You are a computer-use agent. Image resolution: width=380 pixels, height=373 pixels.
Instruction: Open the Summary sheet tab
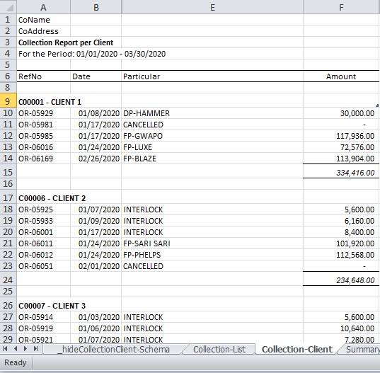pyautogui.click(x=361, y=349)
